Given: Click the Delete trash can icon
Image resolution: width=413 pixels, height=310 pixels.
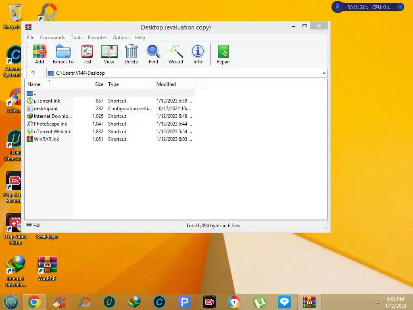Looking at the screenshot, I should (131, 54).
